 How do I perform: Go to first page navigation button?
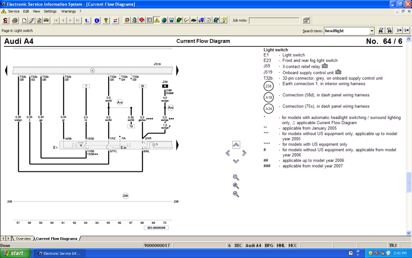[x=56, y=20]
